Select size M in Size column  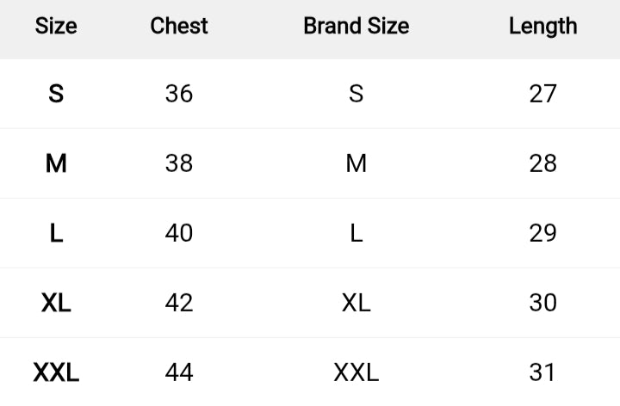[56, 163]
